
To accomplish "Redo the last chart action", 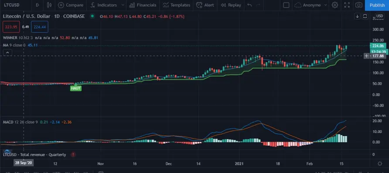I will 258,5.
